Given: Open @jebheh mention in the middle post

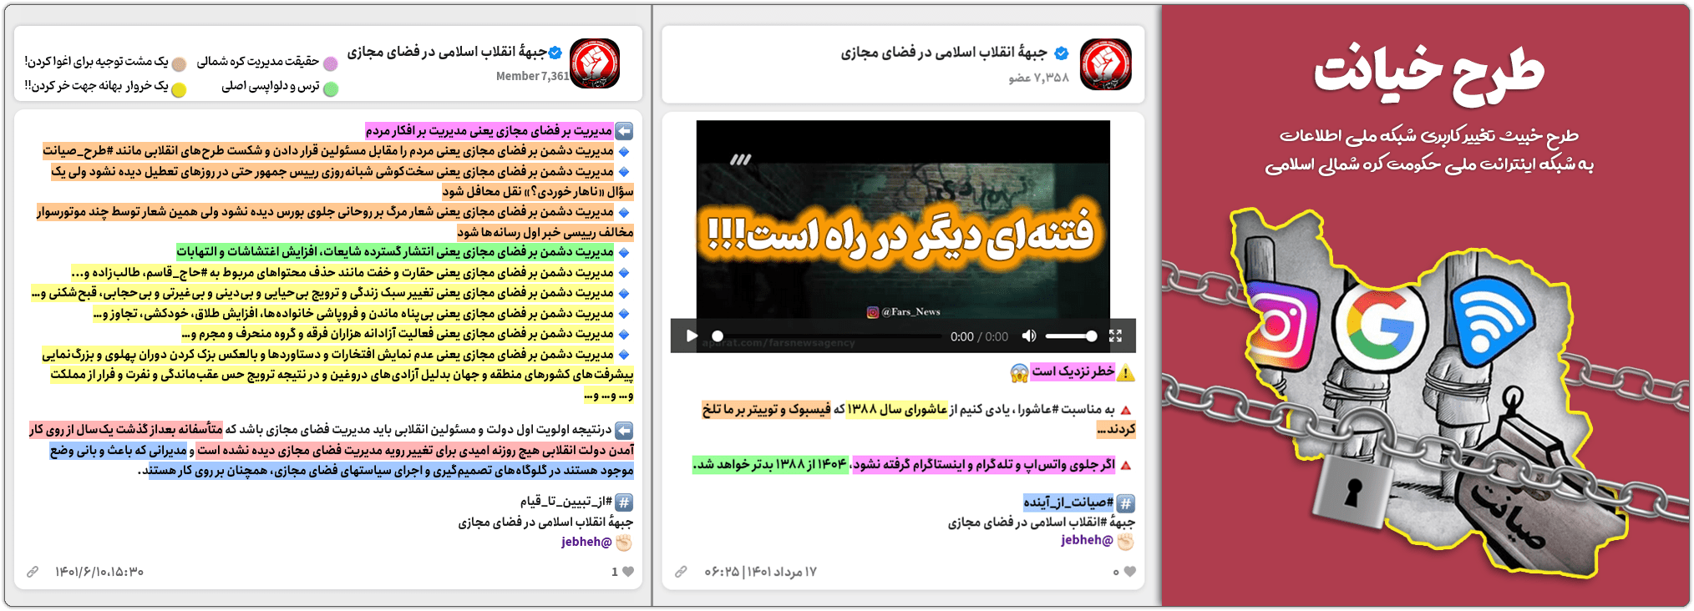Looking at the screenshot, I should click(1087, 540).
